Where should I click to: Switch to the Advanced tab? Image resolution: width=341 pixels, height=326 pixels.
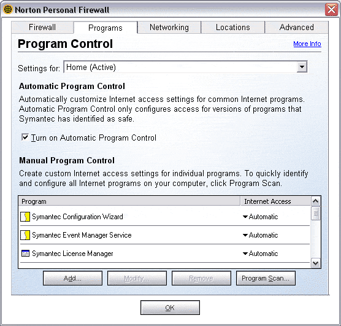(x=297, y=28)
